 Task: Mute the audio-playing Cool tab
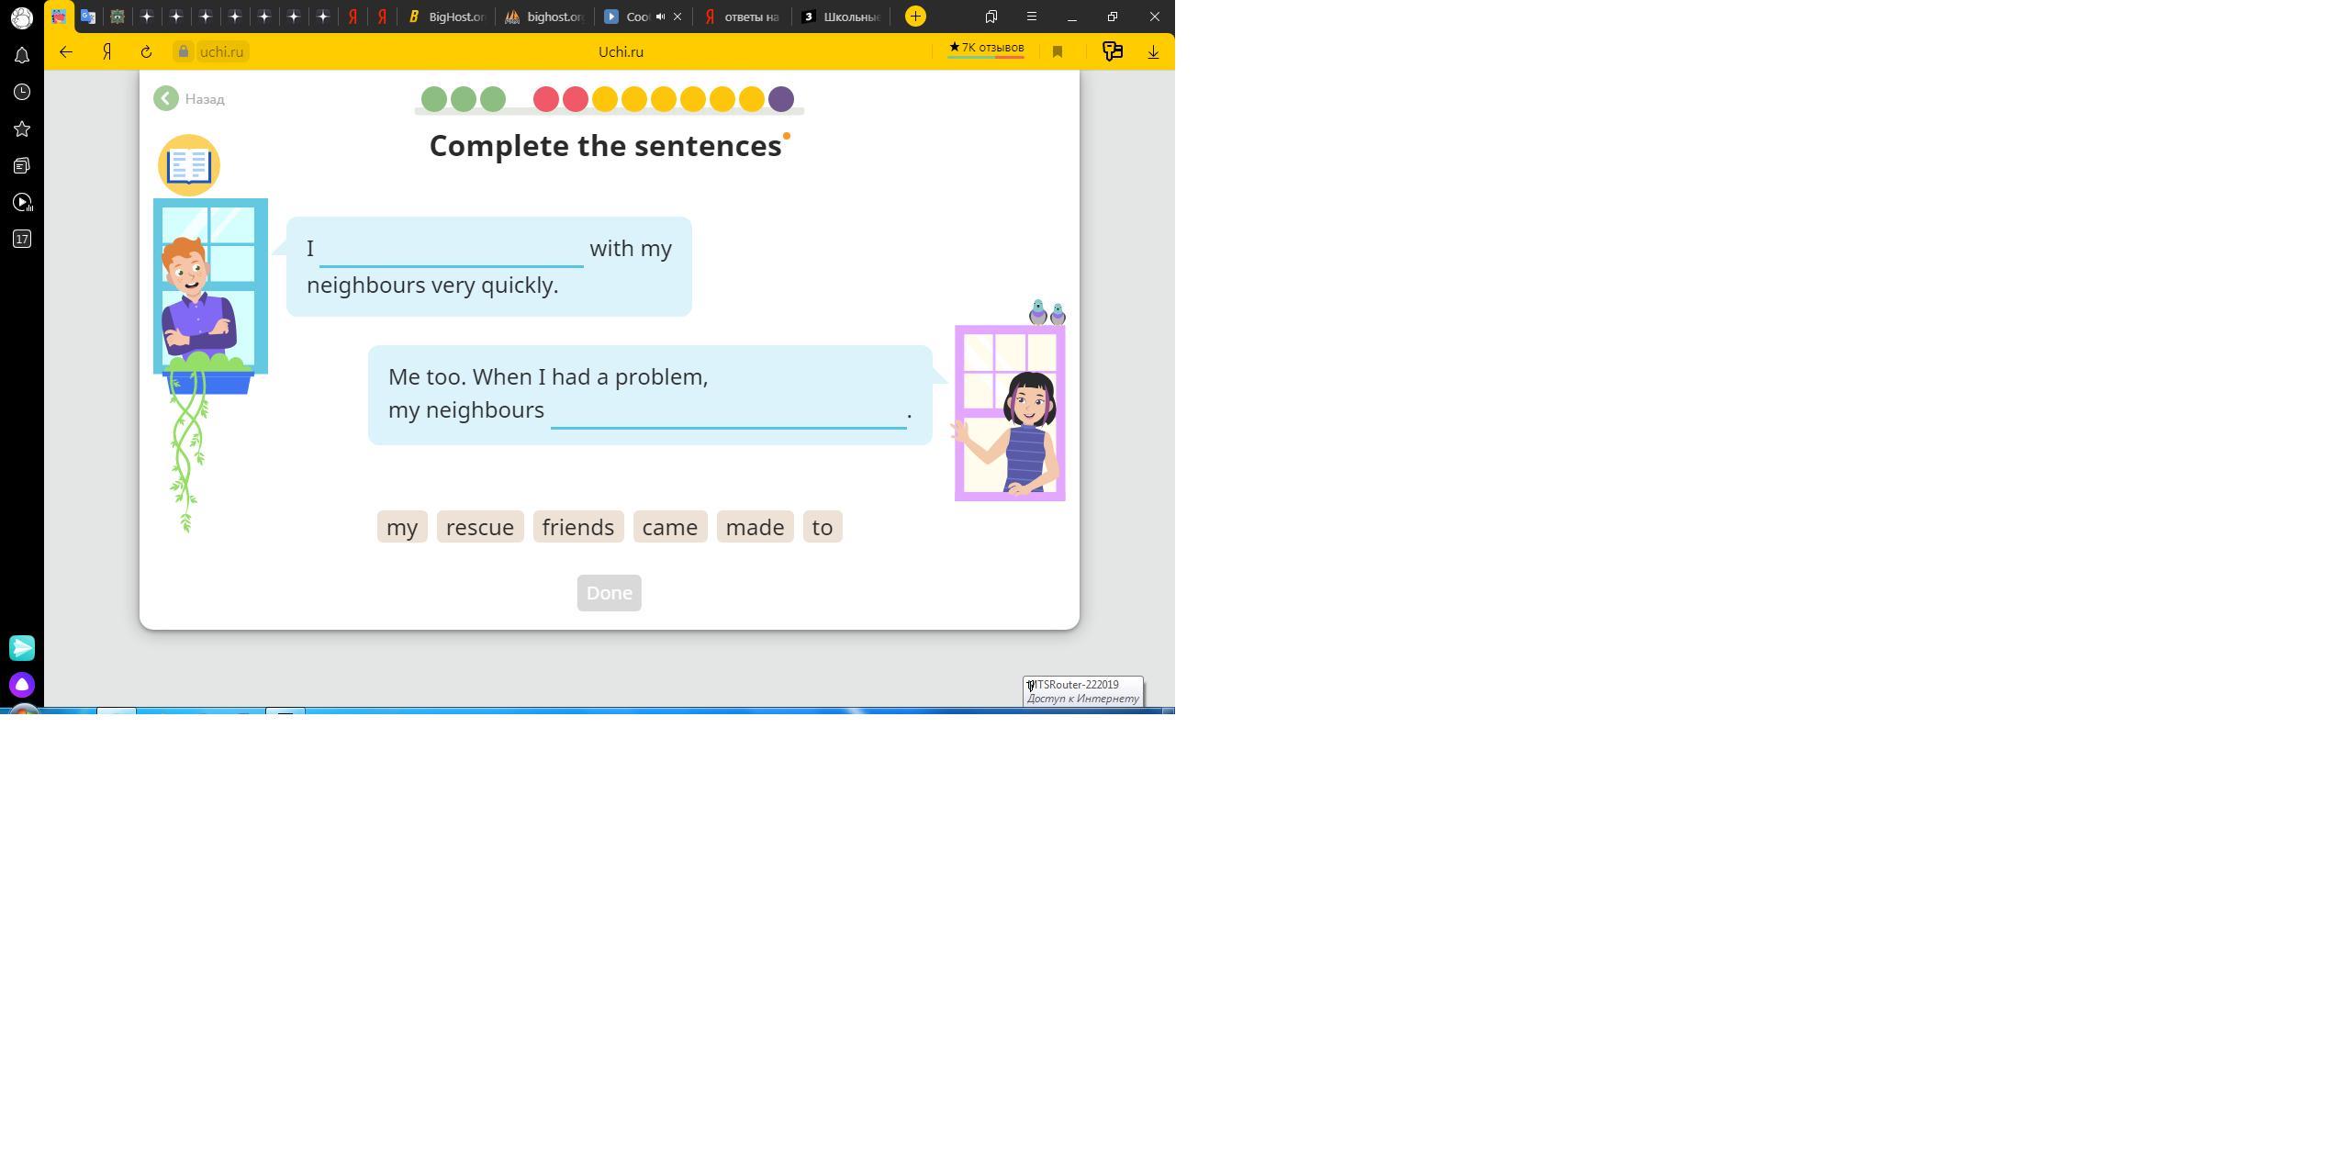pyautogui.click(x=660, y=17)
